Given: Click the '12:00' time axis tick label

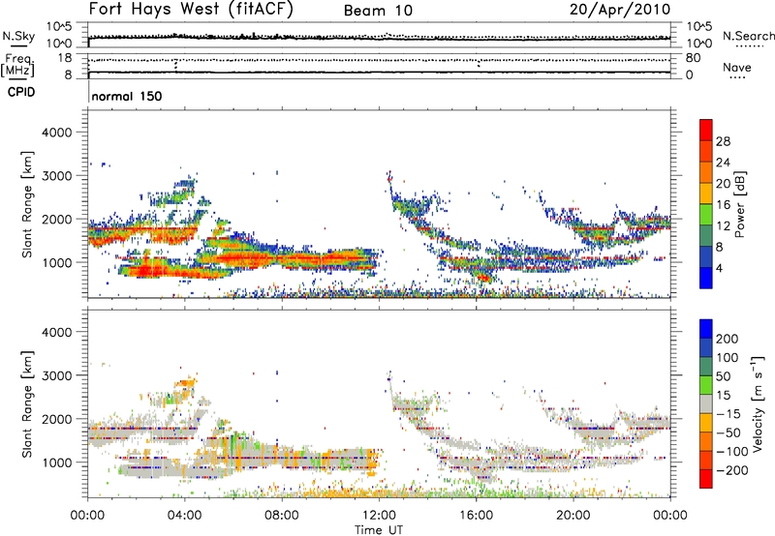Looking at the screenshot, I should coord(379,516).
